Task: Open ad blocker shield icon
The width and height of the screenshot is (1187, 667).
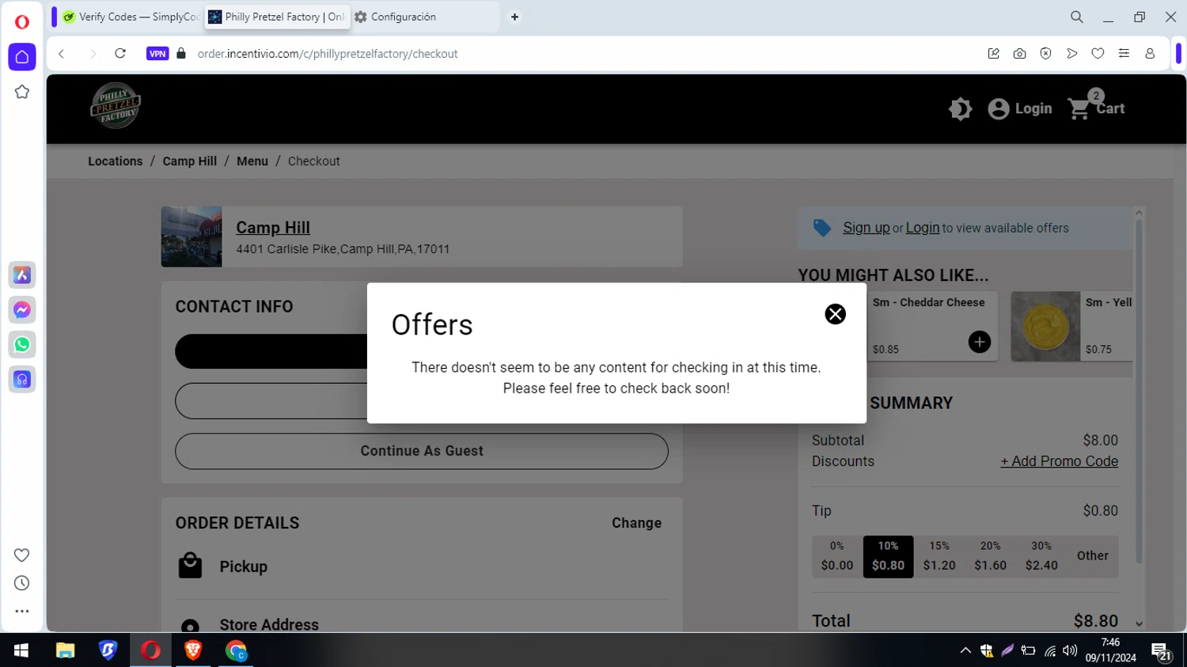Action: point(1045,54)
